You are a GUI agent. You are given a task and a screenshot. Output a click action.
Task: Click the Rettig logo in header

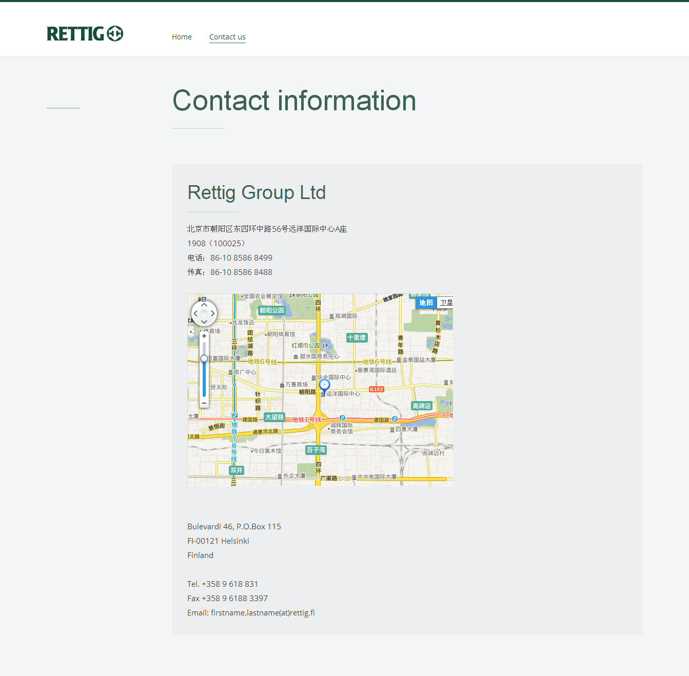pyautogui.click(x=85, y=34)
